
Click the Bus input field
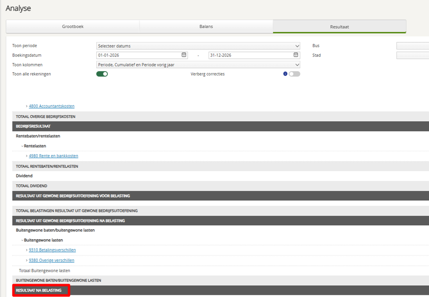413,46
